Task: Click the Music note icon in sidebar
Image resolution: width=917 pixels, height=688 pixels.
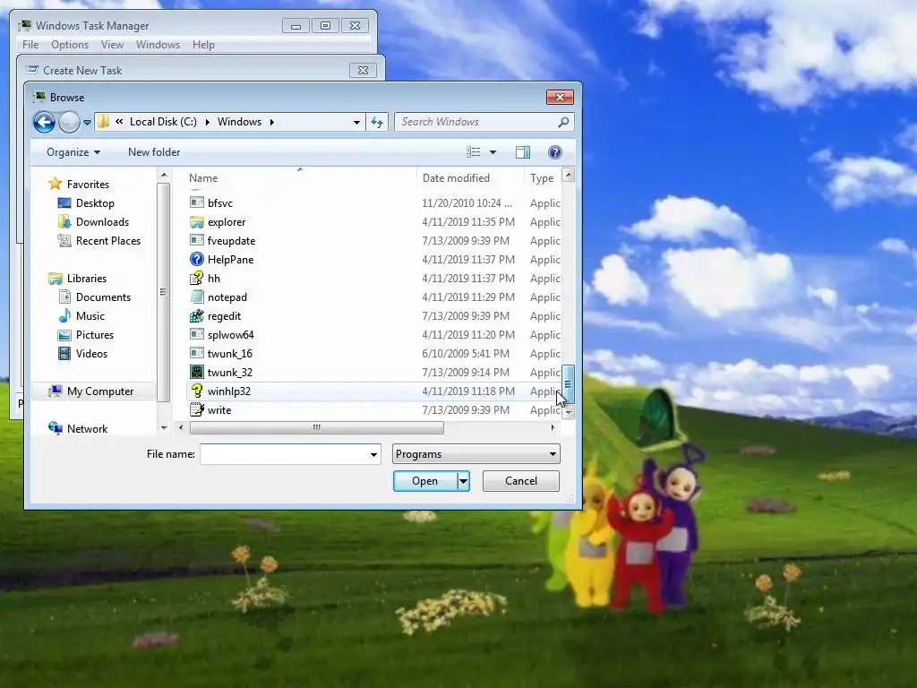Action: point(64,316)
